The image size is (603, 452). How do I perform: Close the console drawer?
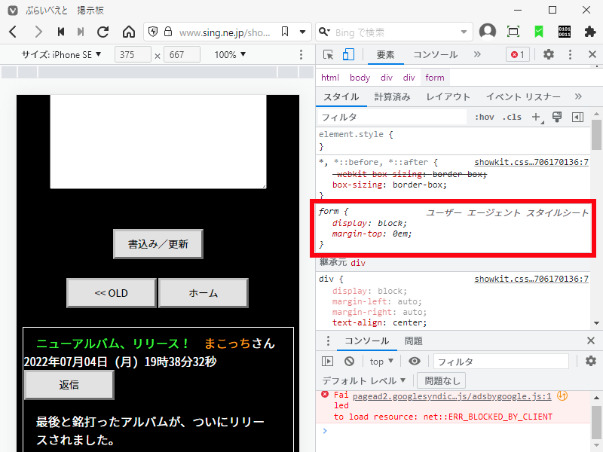591,341
